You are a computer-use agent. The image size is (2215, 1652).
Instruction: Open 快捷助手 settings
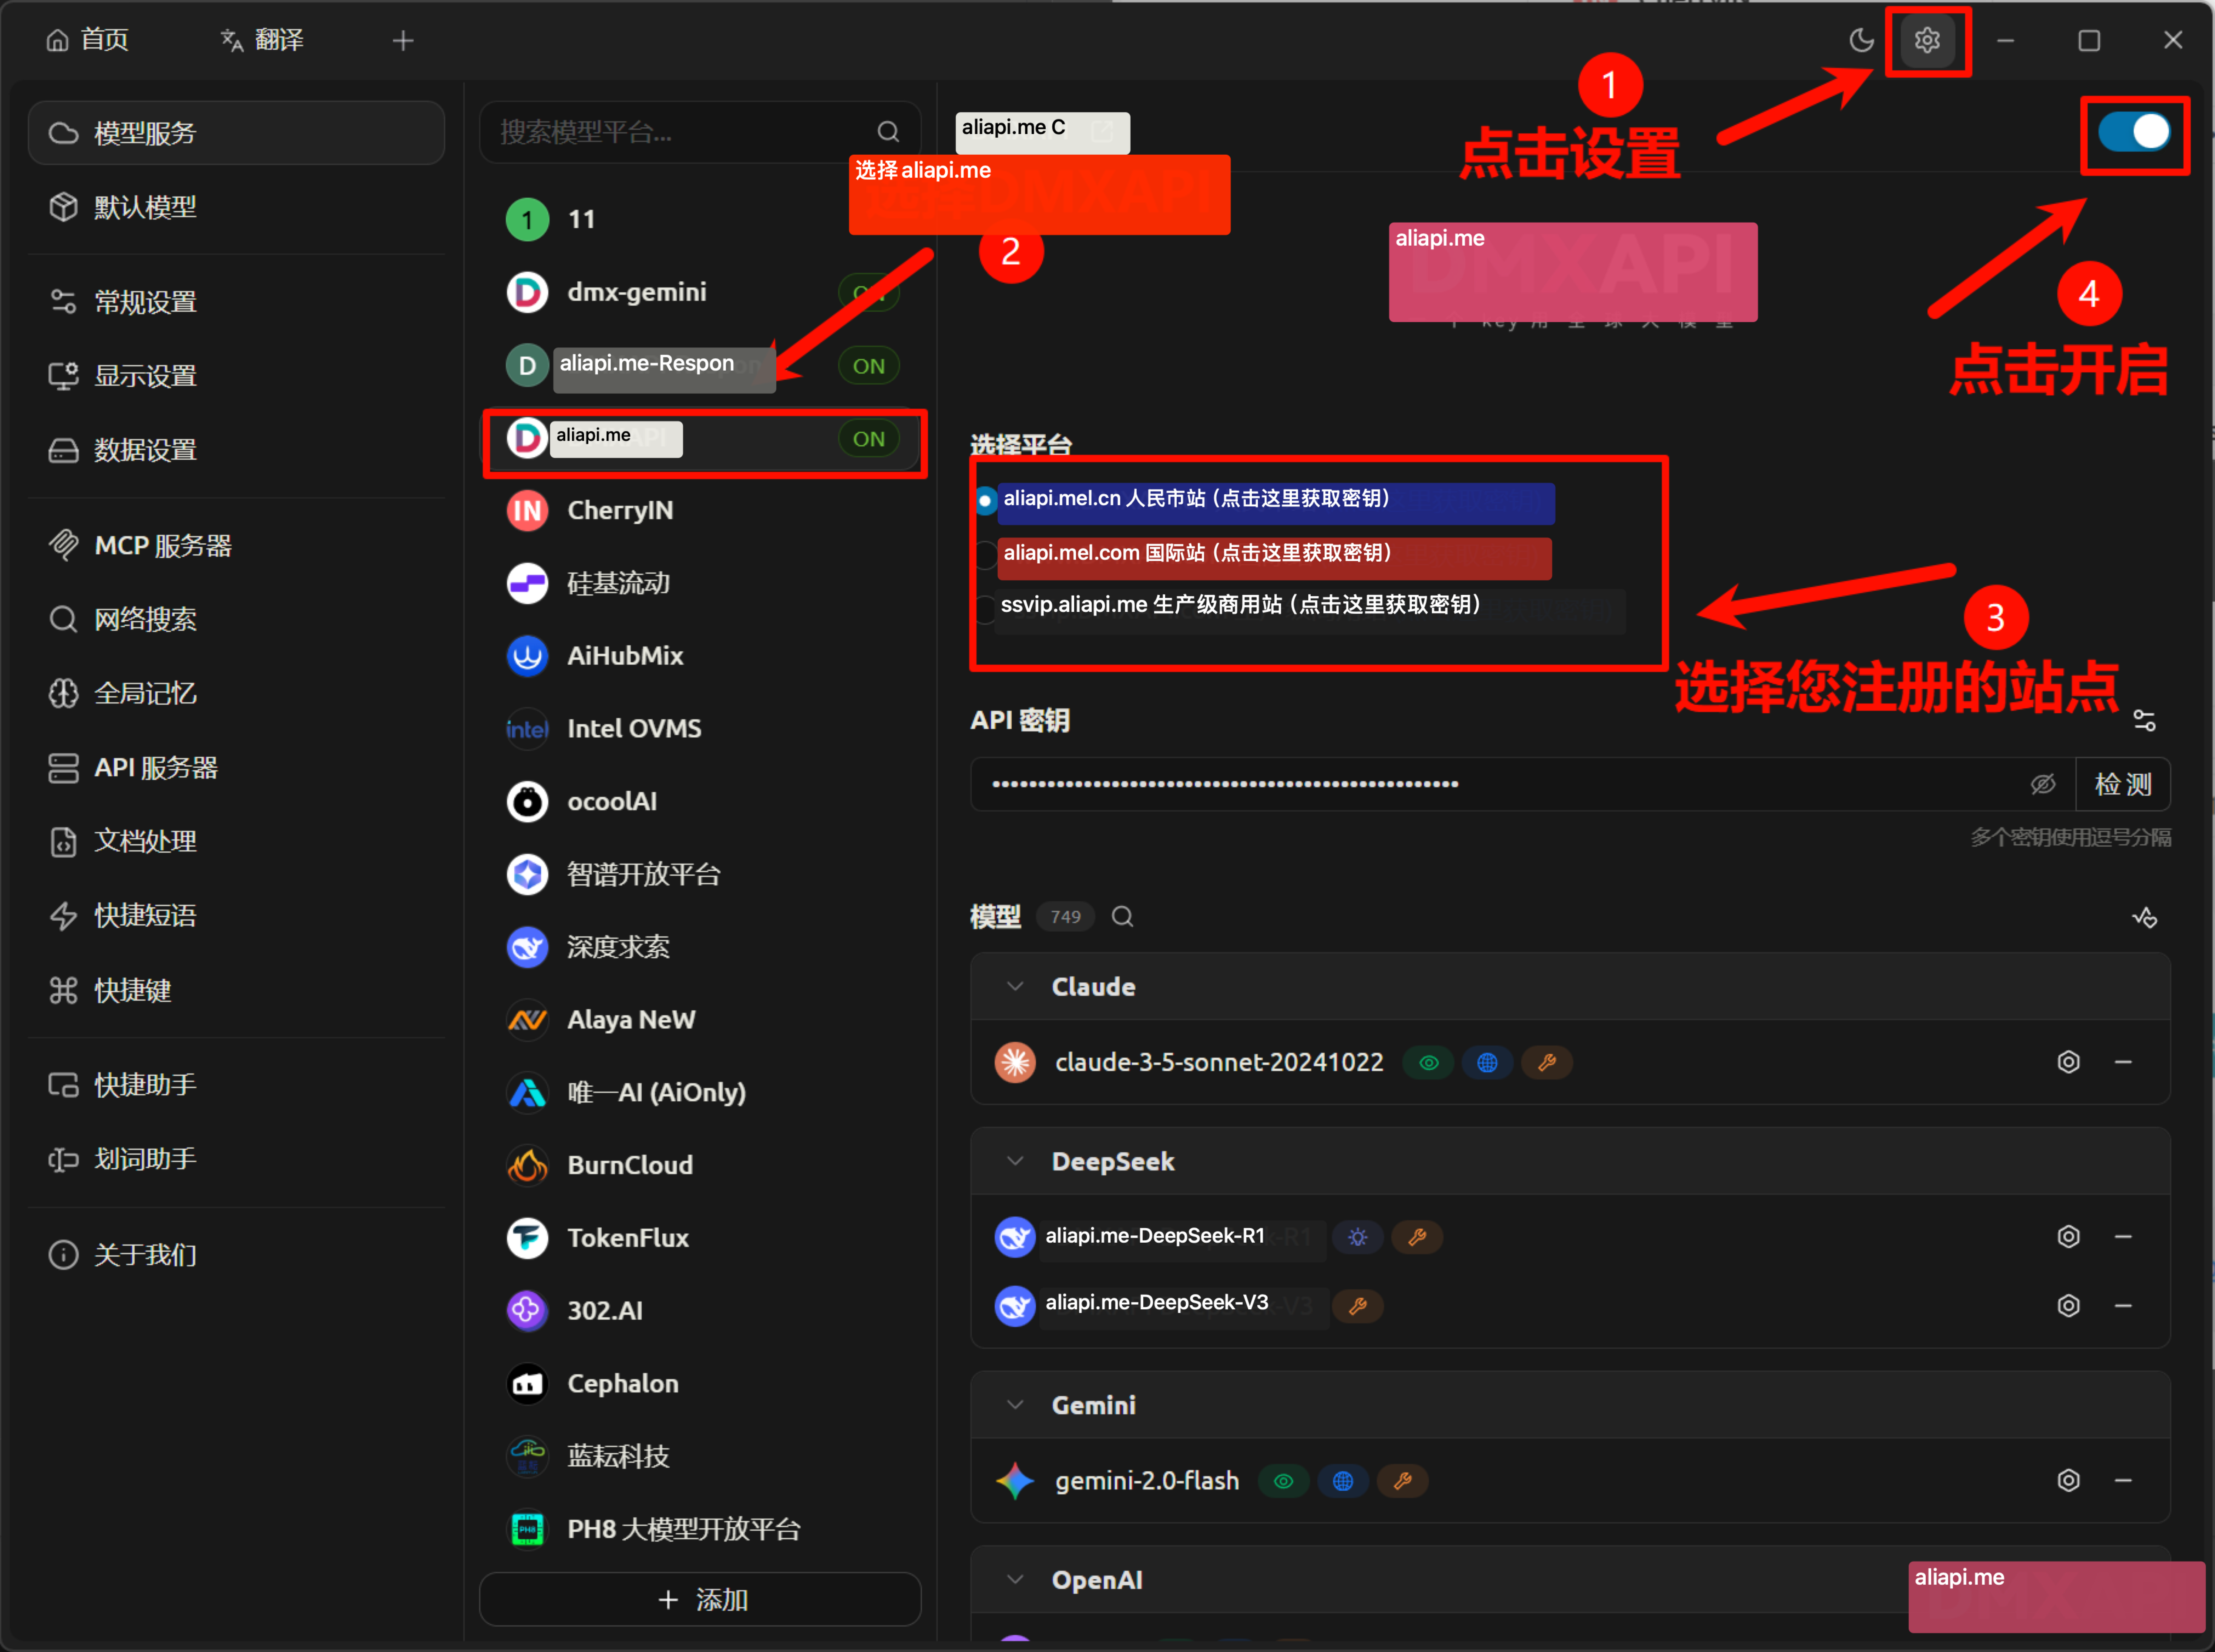[236, 1085]
